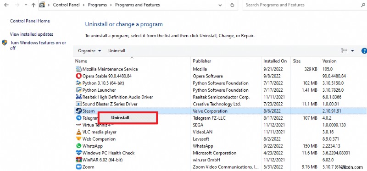Click the WhatsApp program icon

[x=78, y=146]
